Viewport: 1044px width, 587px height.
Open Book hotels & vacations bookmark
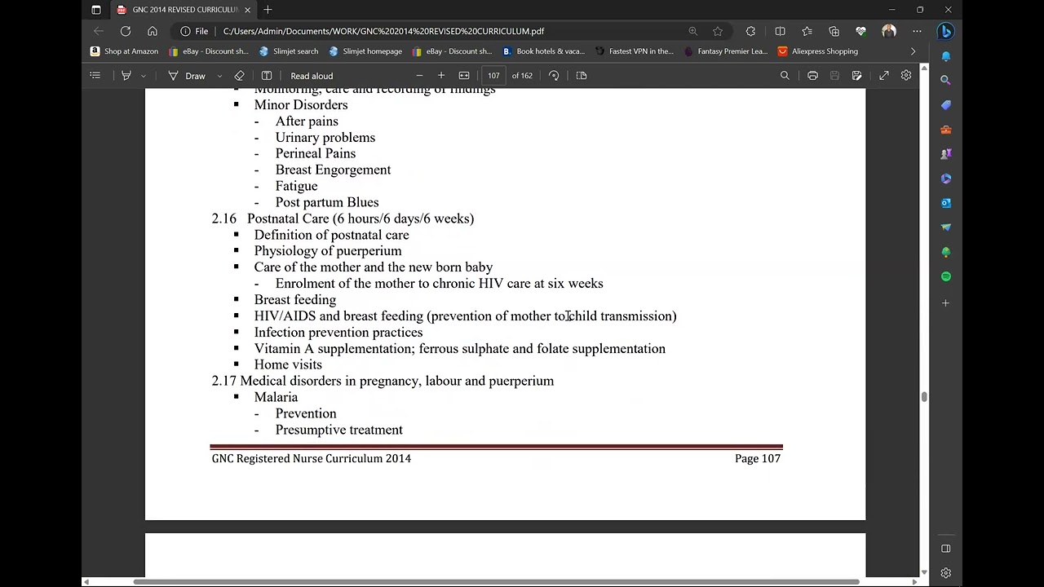pyautogui.click(x=544, y=51)
